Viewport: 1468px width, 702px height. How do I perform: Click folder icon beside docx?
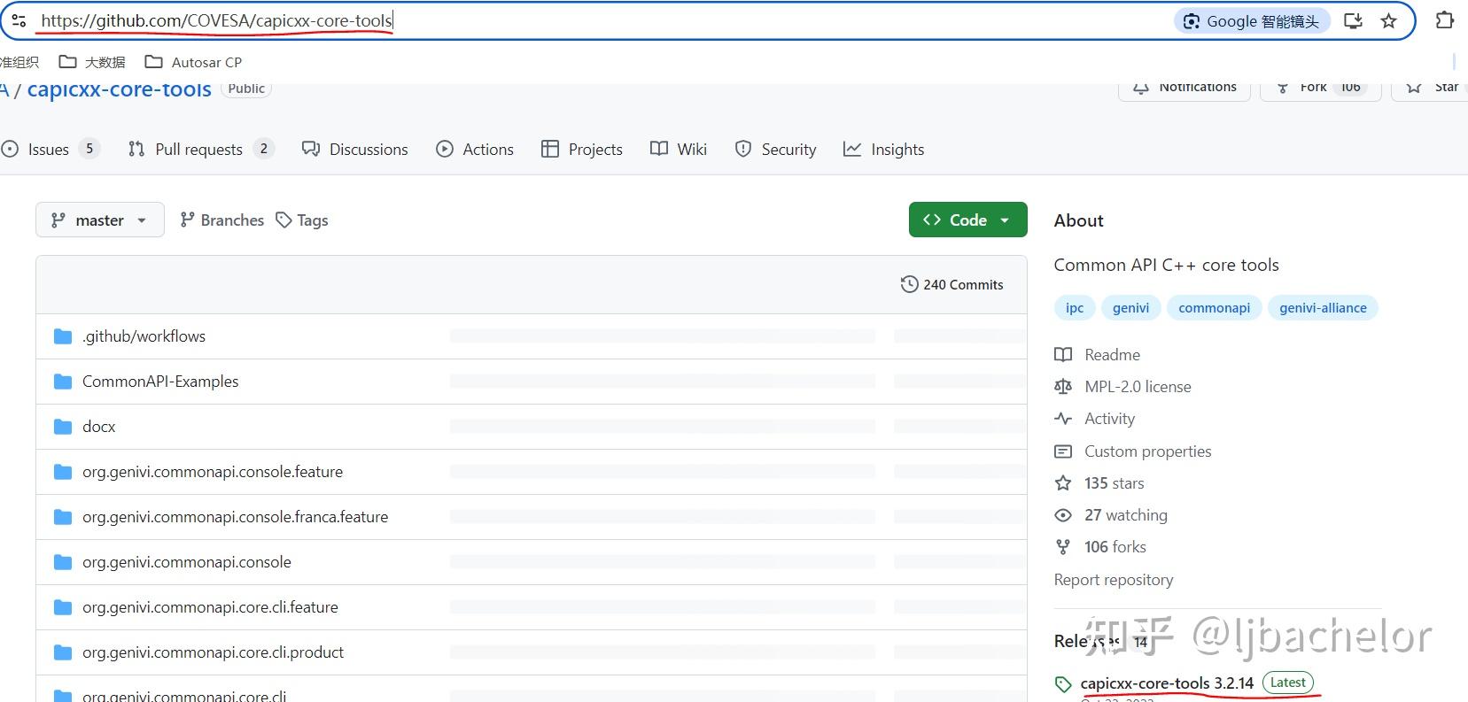[62, 427]
